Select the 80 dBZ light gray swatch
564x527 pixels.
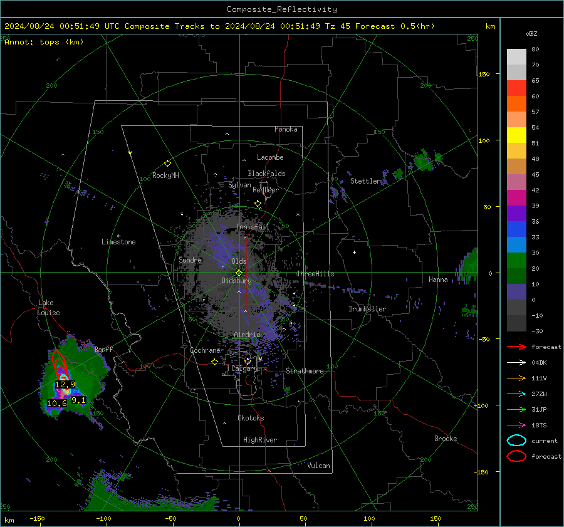point(516,57)
